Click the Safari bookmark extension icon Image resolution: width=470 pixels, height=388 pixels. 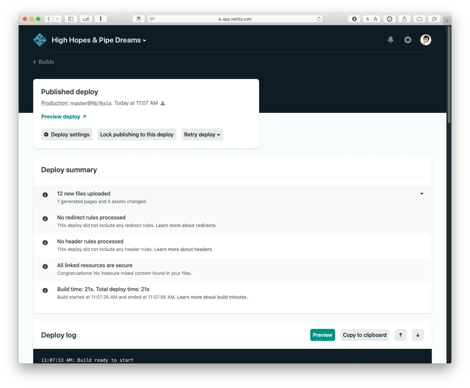[x=139, y=19]
